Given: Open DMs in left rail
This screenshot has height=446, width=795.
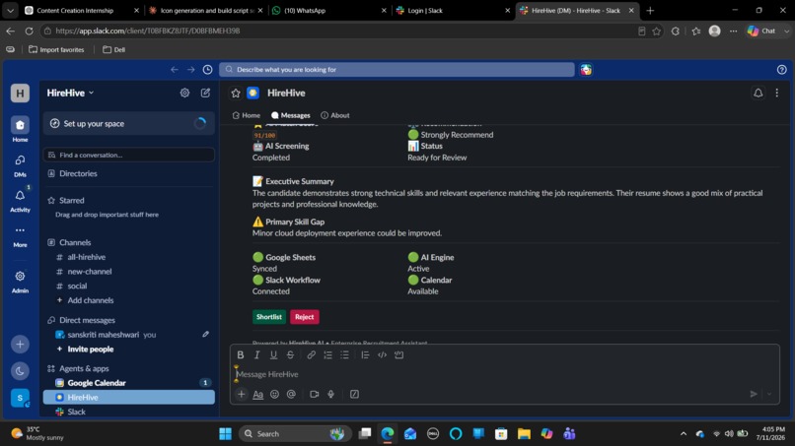Looking at the screenshot, I should pos(20,165).
